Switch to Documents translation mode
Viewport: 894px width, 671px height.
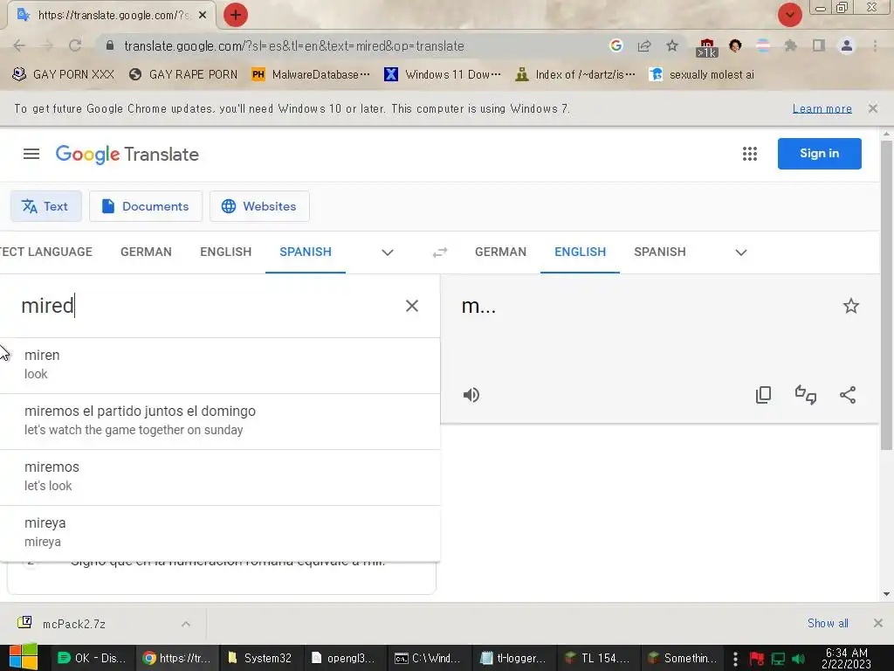[x=146, y=206]
